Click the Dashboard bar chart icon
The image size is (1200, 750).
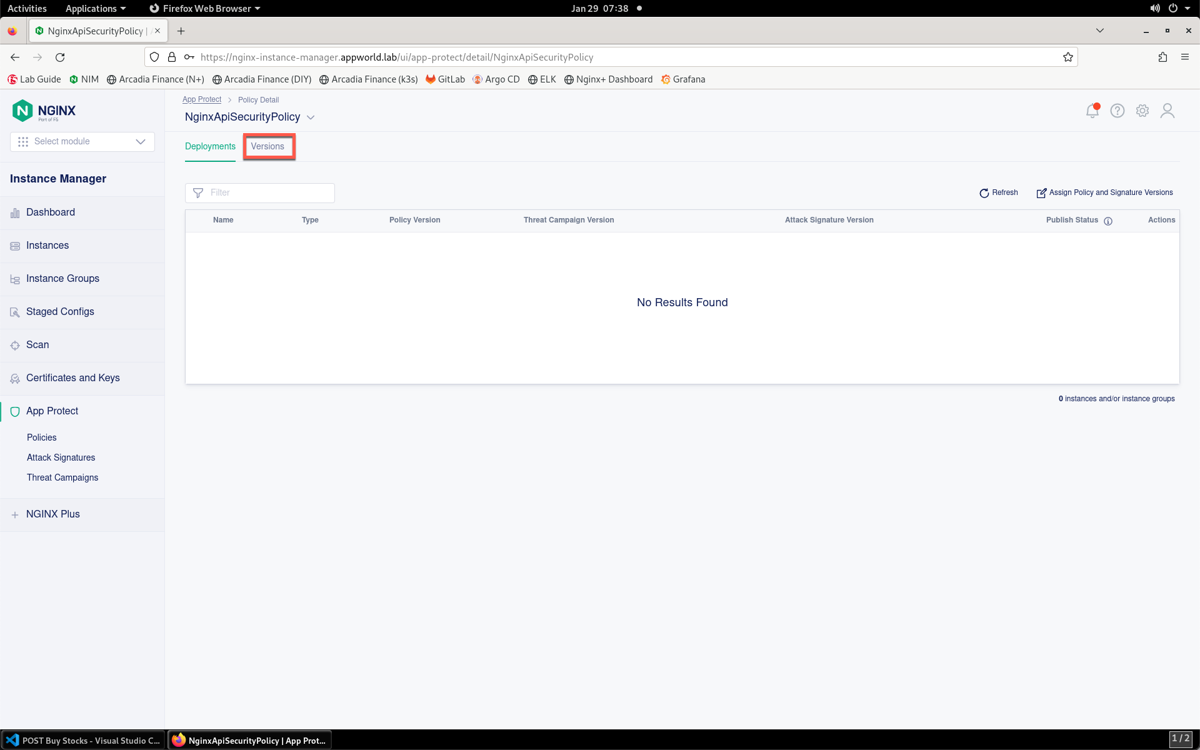click(x=15, y=213)
